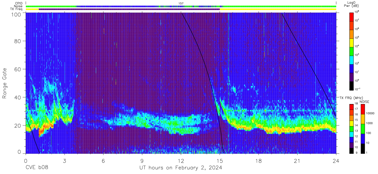Click UT hour tick label '21'

click(x=297, y=160)
